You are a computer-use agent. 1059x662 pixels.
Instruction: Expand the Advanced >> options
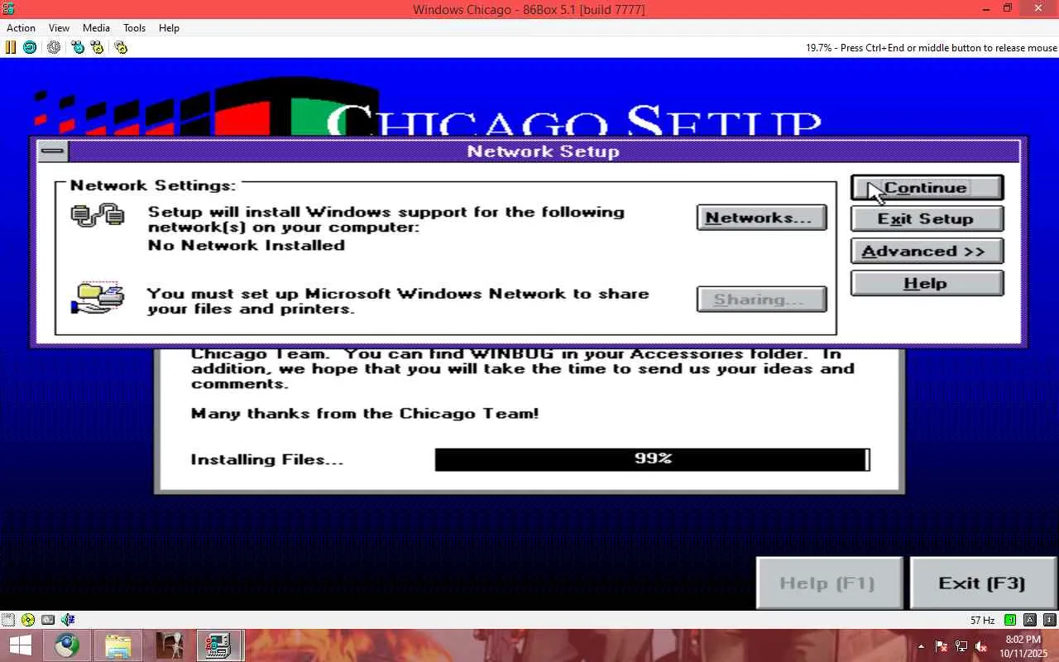pos(927,252)
